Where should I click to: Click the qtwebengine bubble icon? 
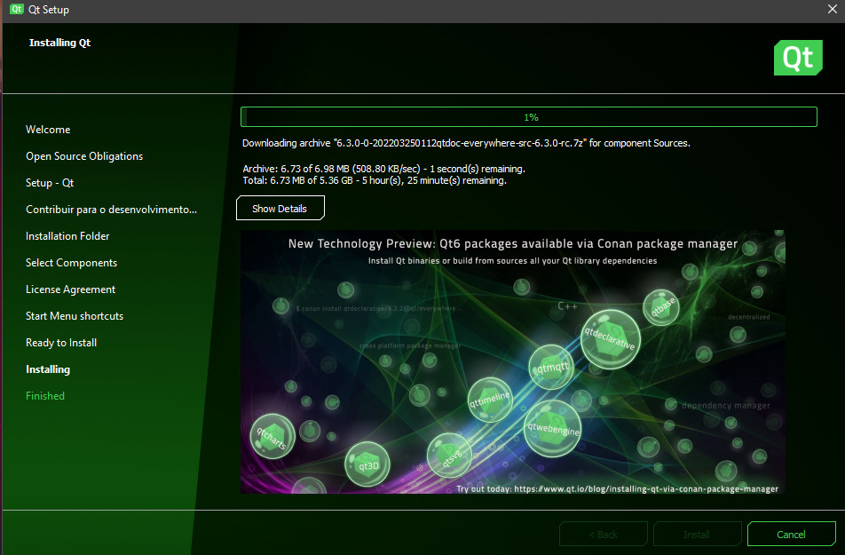pos(553,428)
